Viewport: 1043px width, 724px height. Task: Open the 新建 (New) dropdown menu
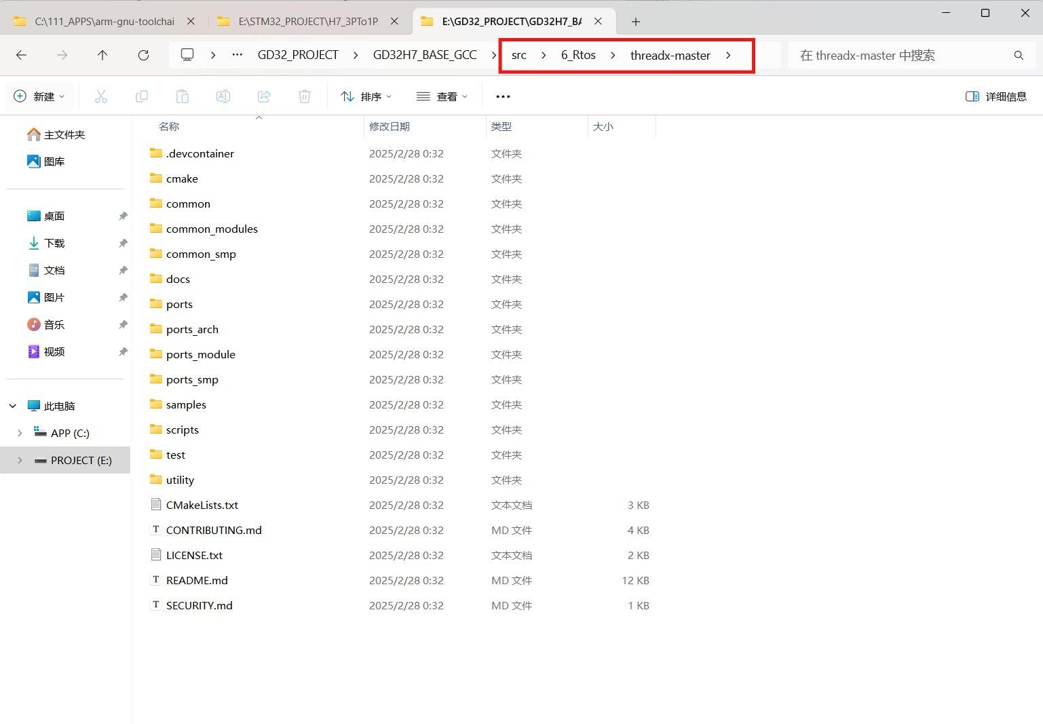point(39,96)
